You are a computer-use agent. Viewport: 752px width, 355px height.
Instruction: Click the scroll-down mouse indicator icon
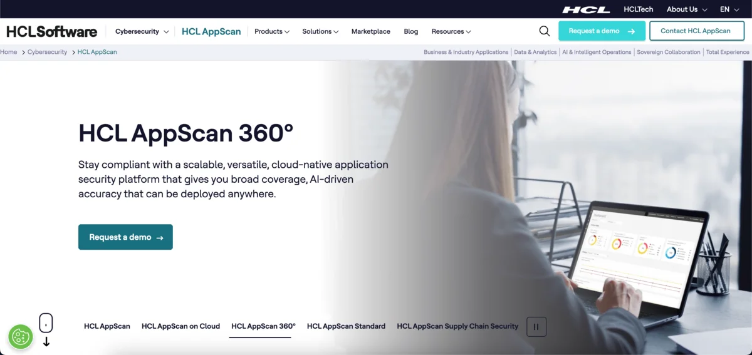46,330
